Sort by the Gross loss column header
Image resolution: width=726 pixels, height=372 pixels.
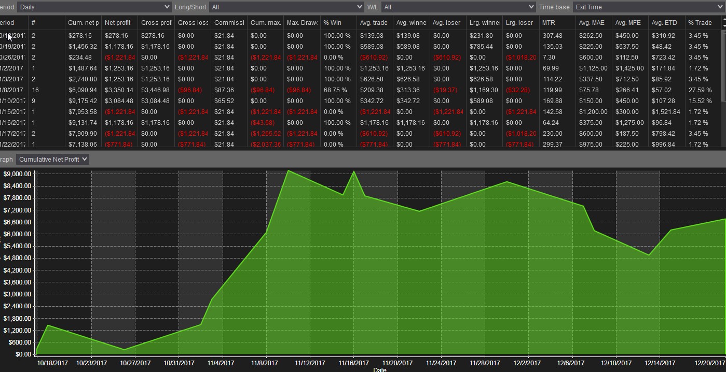193,23
